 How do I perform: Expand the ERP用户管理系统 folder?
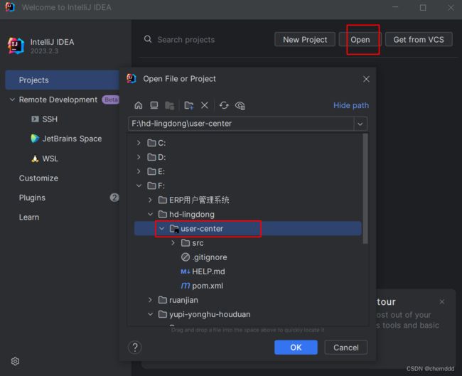(x=150, y=200)
